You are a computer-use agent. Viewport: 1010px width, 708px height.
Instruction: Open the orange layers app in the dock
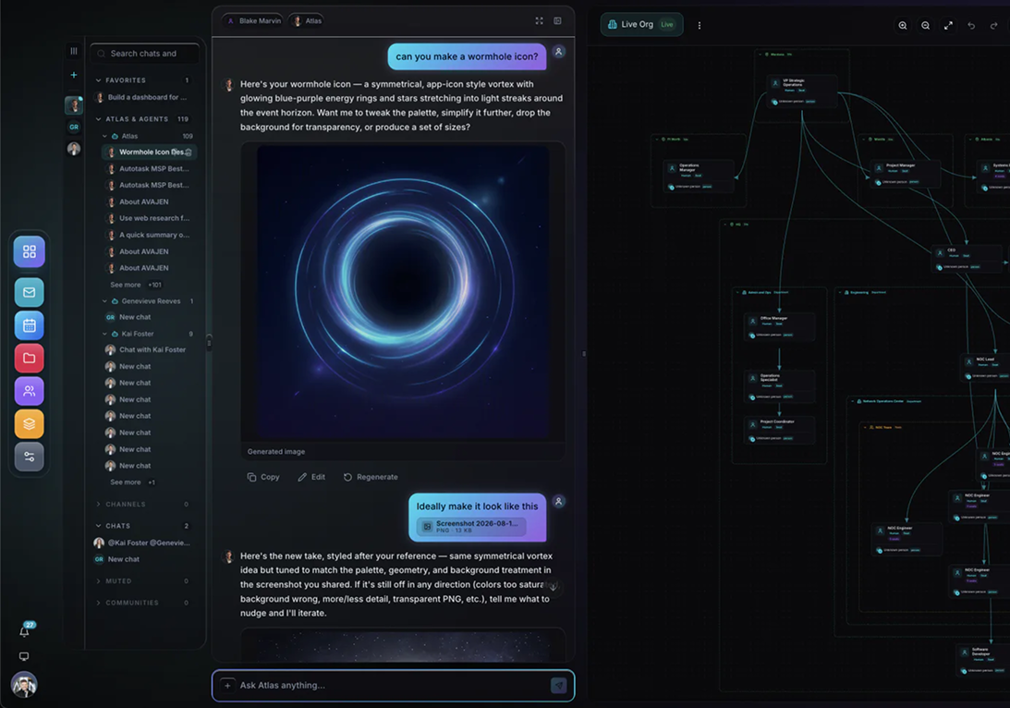29,424
